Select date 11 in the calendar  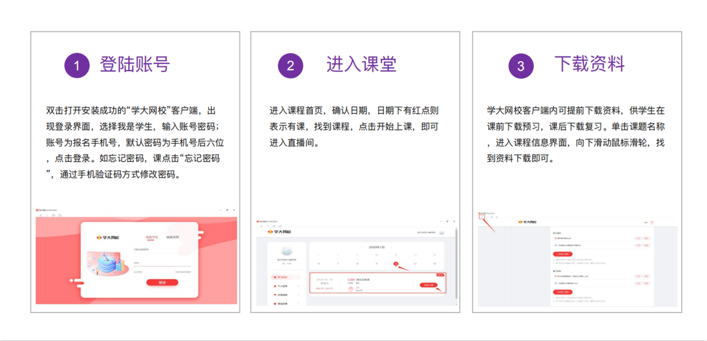(415, 264)
